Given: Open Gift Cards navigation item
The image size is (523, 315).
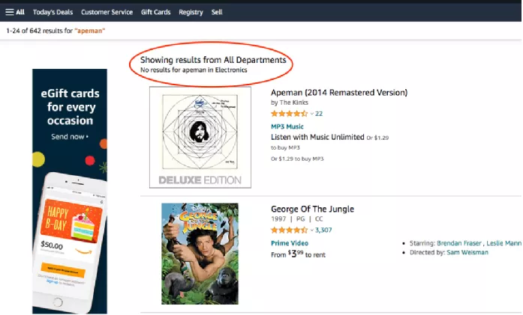Looking at the screenshot, I should tap(156, 12).
